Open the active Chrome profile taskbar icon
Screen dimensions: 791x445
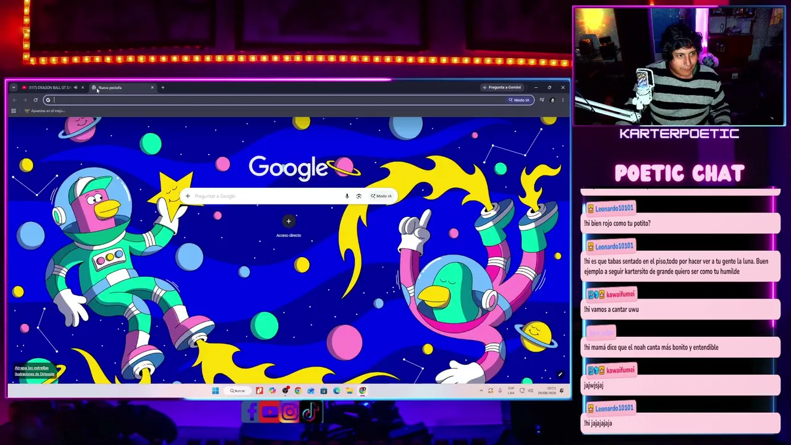pos(363,391)
